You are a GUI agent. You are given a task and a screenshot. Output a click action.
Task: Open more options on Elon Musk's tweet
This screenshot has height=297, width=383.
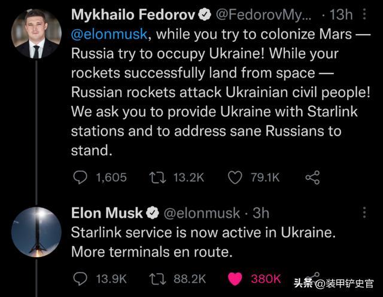tap(364, 213)
